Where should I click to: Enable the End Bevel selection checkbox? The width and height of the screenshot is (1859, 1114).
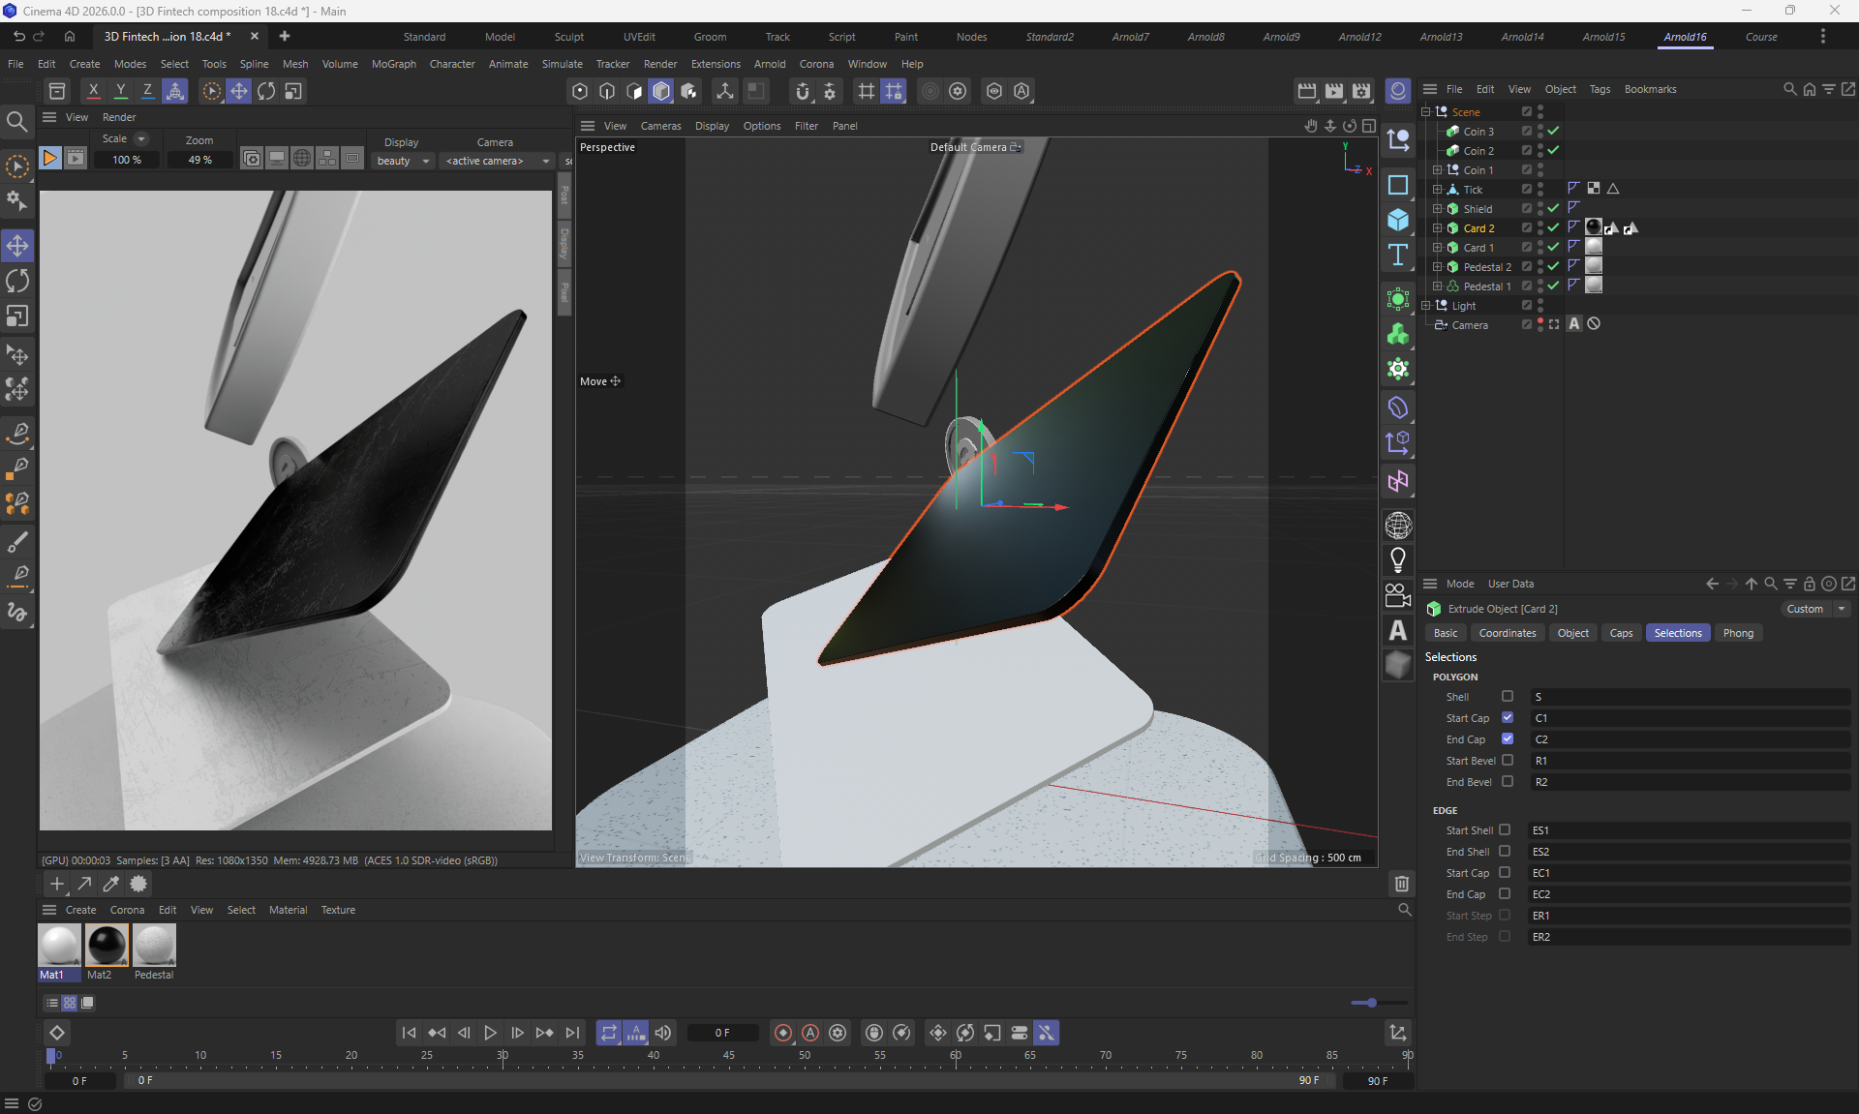coord(1507,782)
